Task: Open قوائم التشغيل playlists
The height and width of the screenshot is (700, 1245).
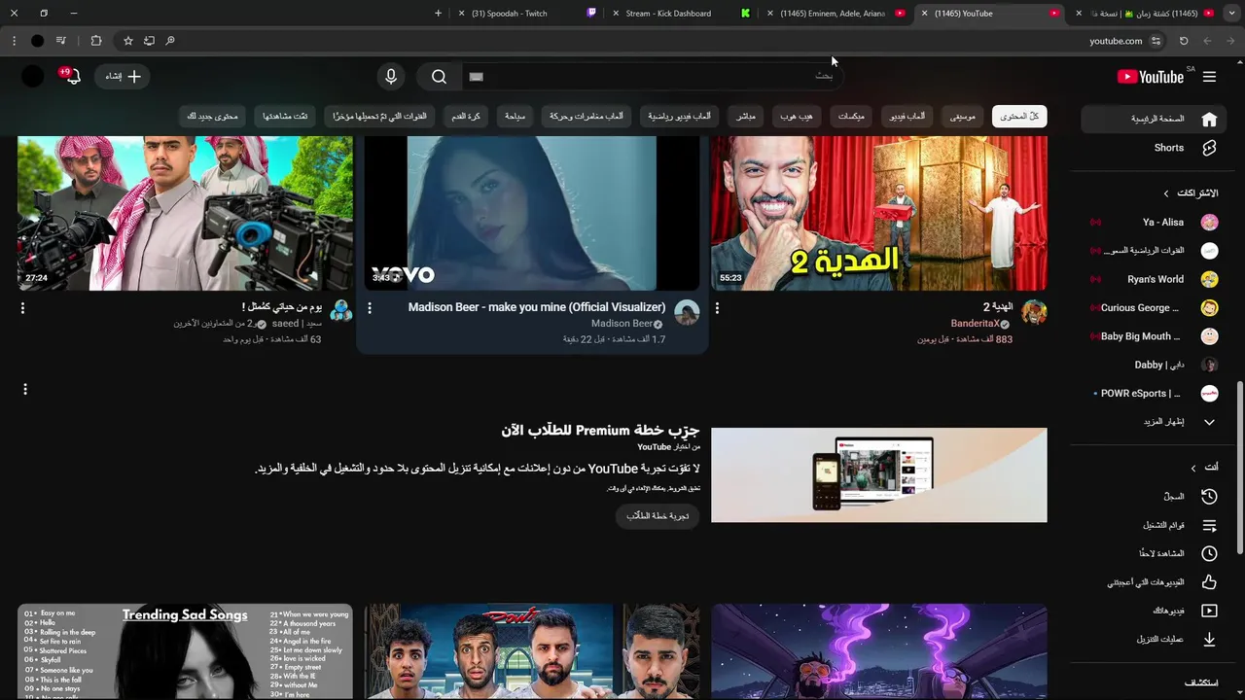Action: (1154, 525)
